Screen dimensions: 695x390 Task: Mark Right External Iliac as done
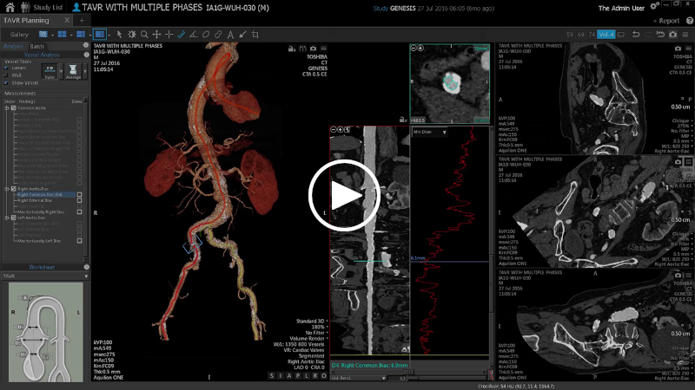click(x=79, y=200)
